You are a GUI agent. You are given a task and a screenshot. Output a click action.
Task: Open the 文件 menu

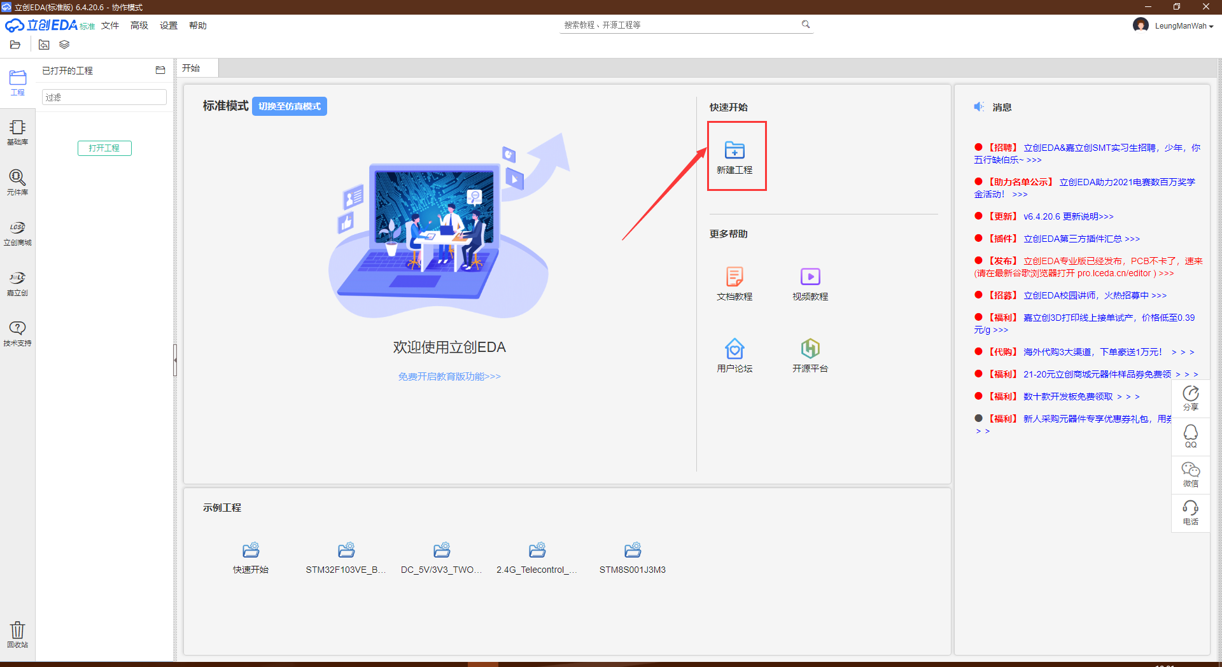[x=110, y=25]
